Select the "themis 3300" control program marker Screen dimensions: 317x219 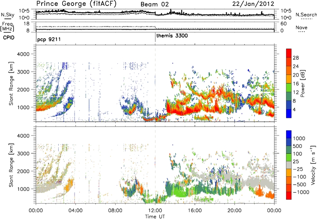tap(172, 36)
